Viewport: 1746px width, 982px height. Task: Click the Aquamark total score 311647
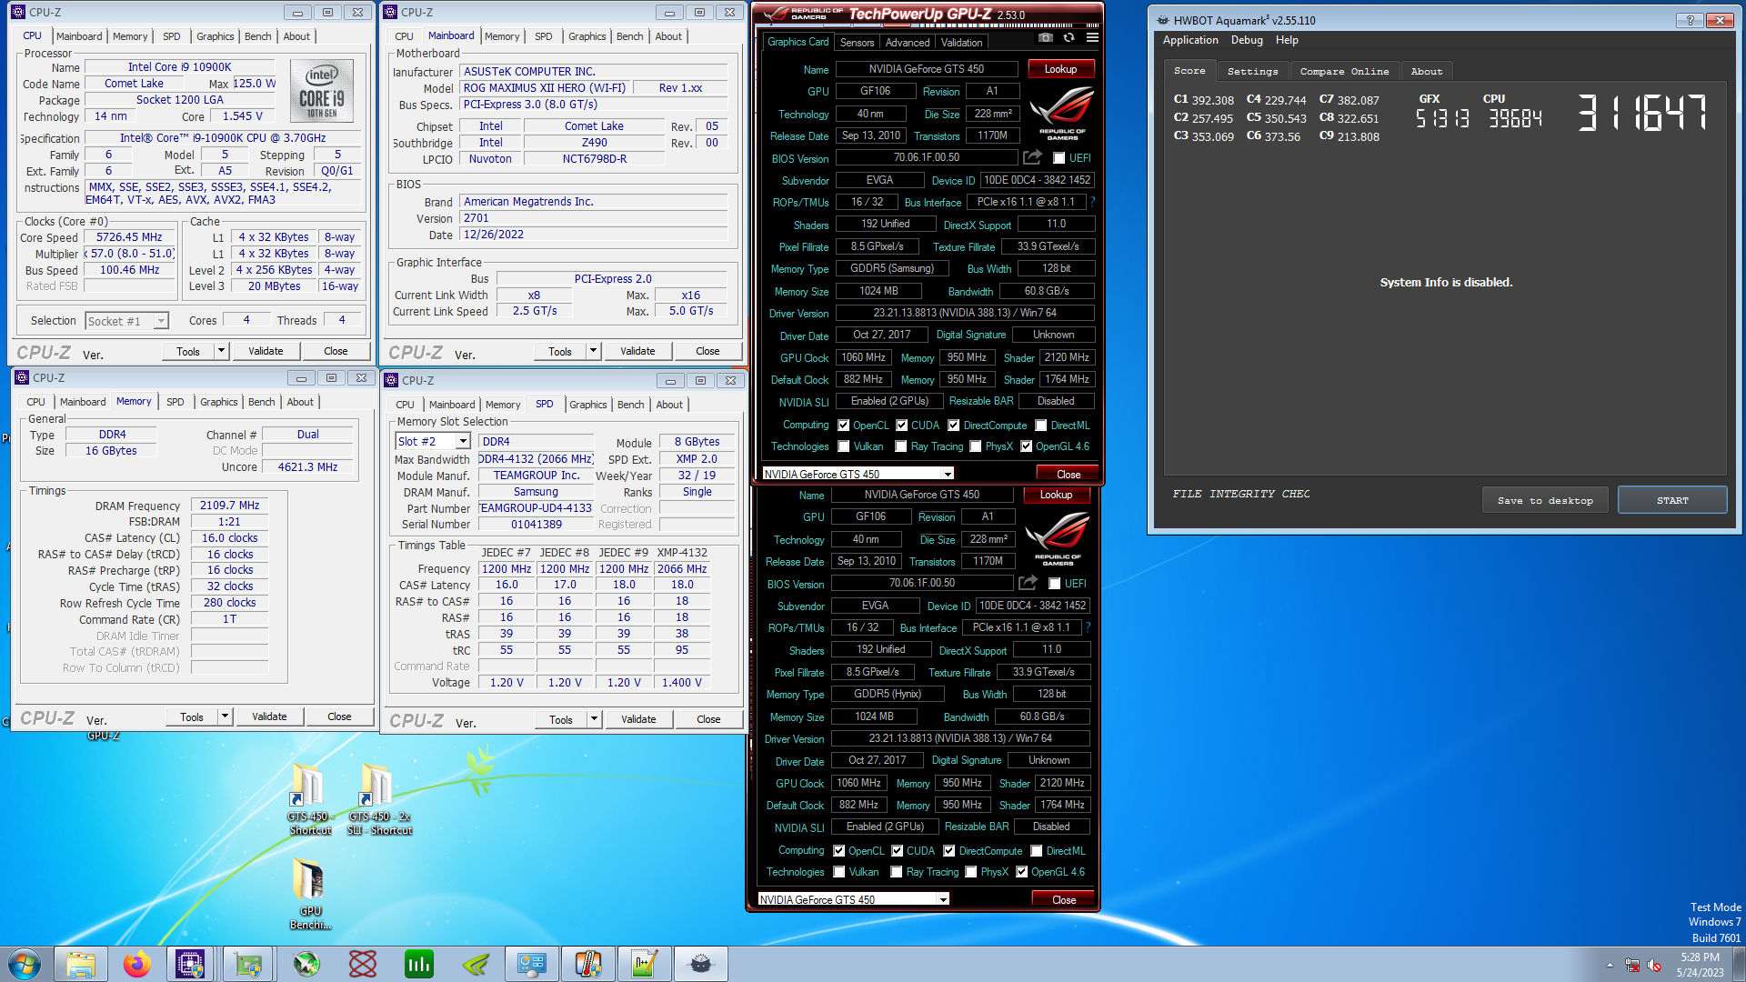pos(1641,114)
